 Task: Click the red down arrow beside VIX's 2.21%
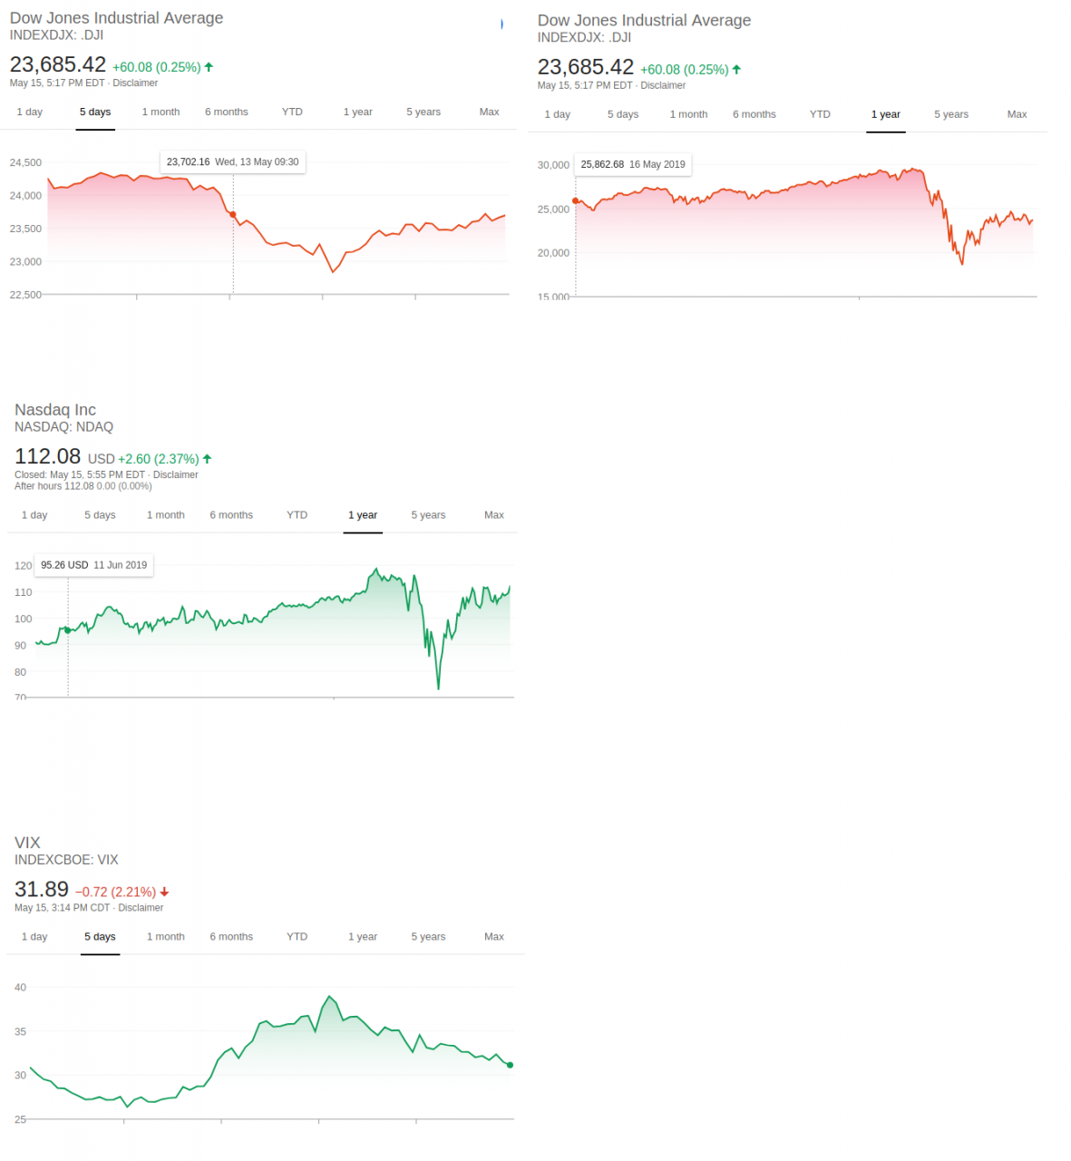coord(164,893)
